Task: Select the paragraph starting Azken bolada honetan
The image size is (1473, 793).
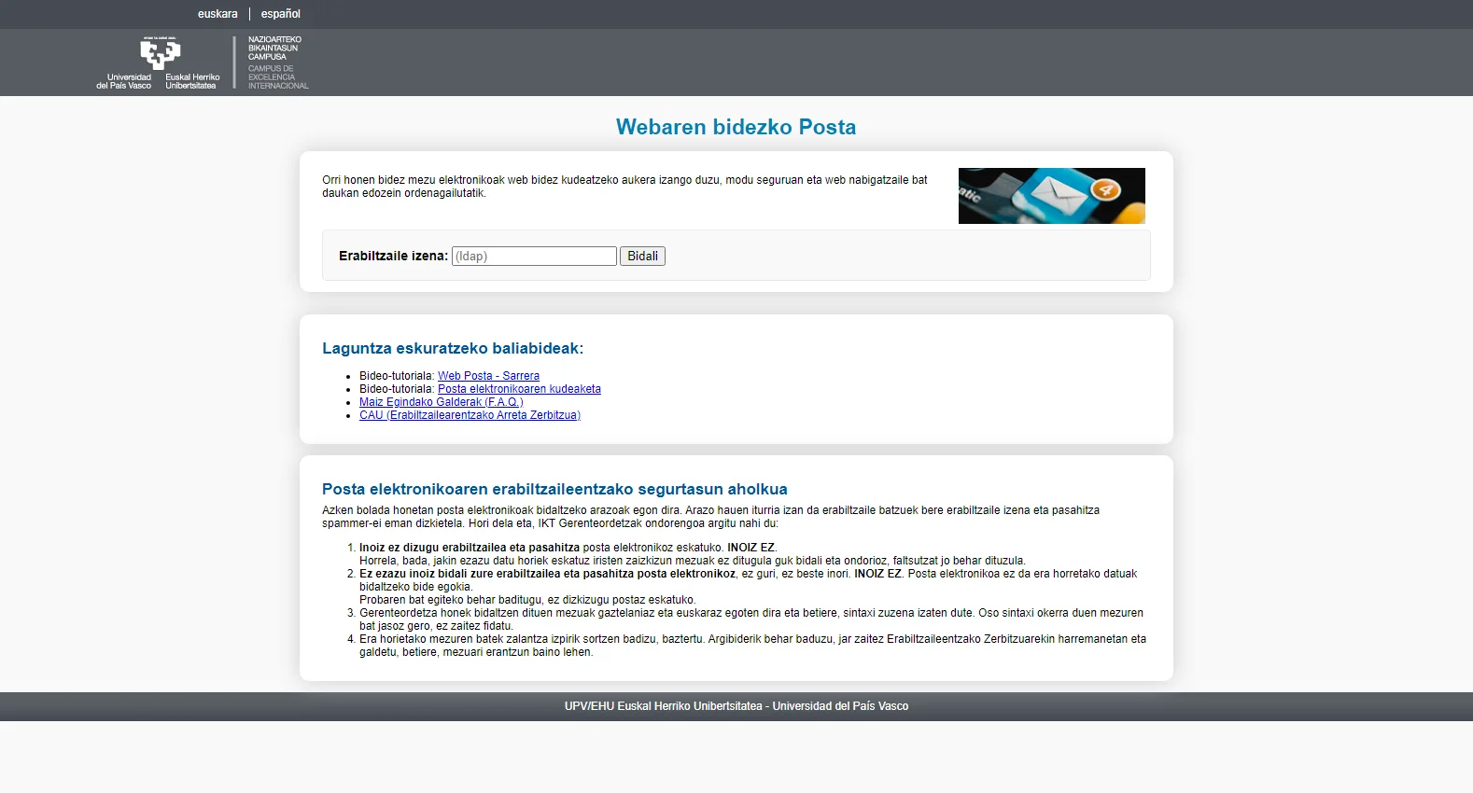Action: [x=710, y=517]
